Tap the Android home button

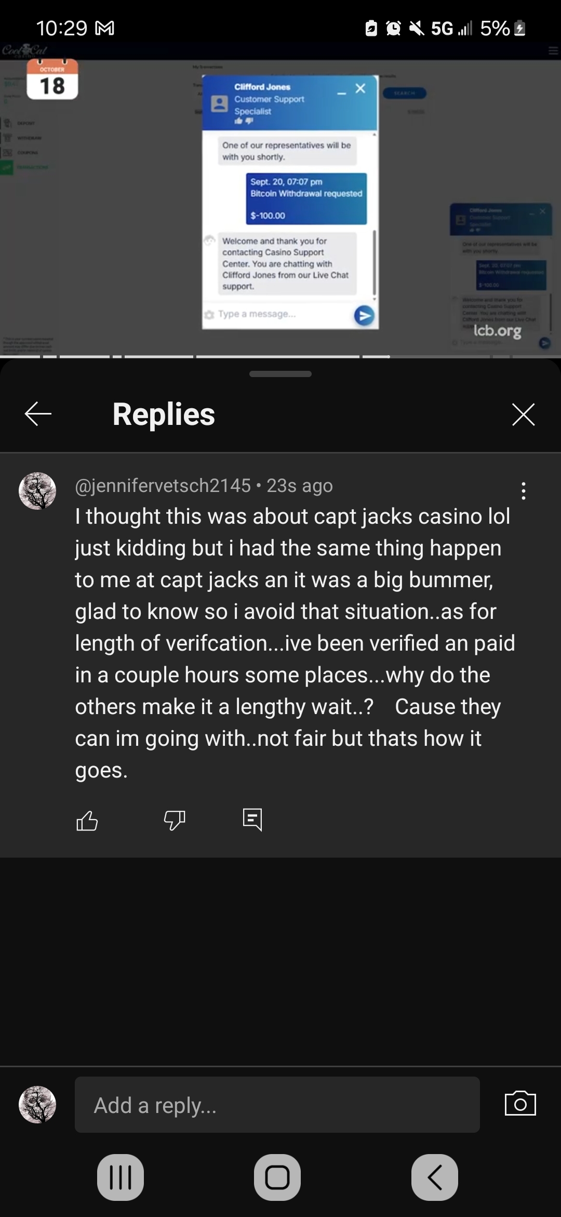[277, 1177]
